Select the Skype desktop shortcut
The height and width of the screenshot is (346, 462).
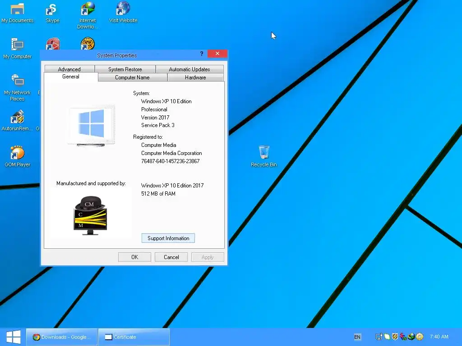(52, 13)
